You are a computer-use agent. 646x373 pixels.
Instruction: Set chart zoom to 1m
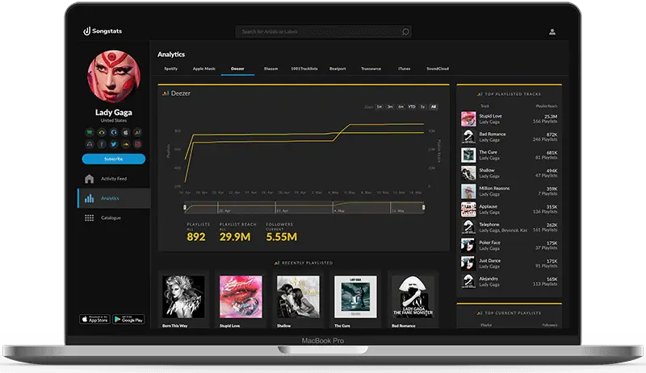click(379, 107)
